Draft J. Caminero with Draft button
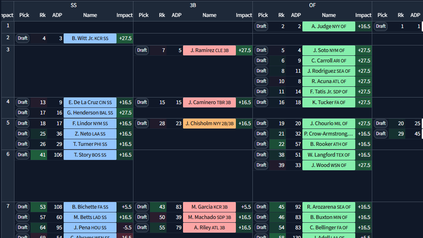 click(x=142, y=102)
